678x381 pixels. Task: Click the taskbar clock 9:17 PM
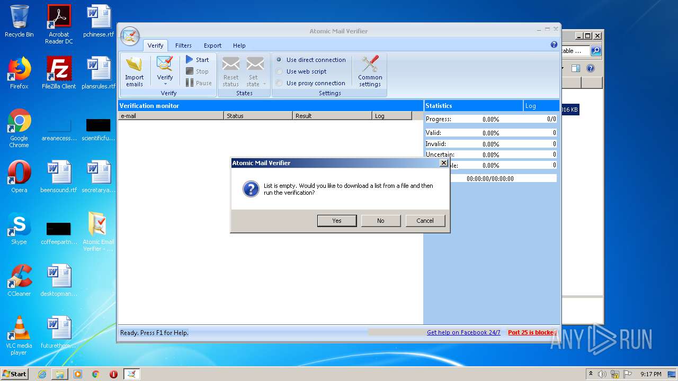pos(650,374)
